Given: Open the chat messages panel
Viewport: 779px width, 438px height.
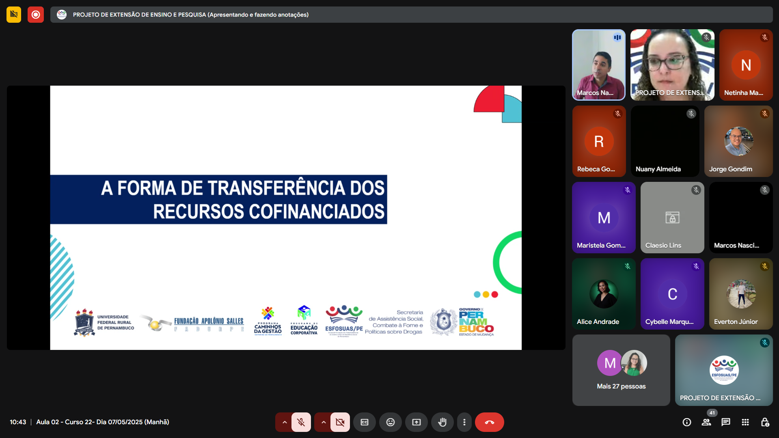Looking at the screenshot, I should coord(725,422).
